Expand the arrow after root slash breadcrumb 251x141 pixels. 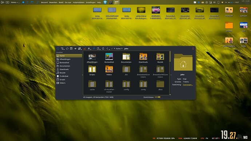pyautogui.click(x=115, y=49)
